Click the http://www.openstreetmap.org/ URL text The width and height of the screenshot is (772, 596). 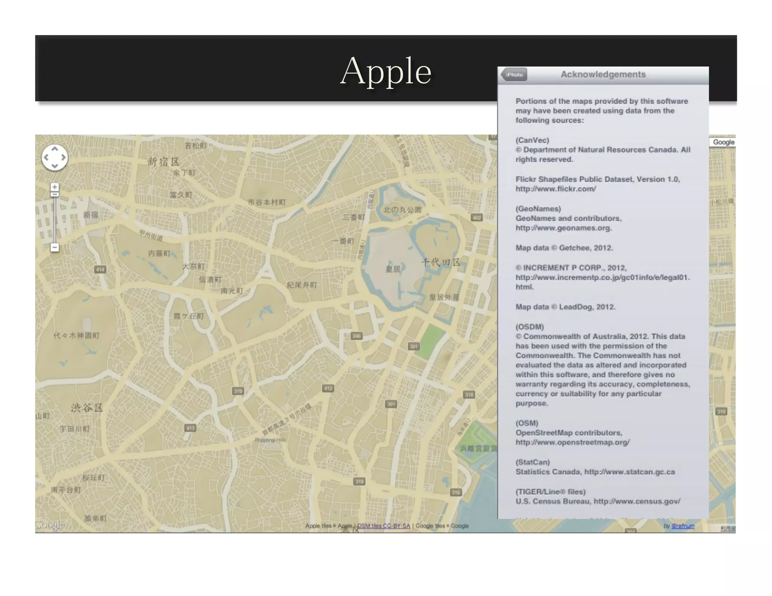(573, 442)
